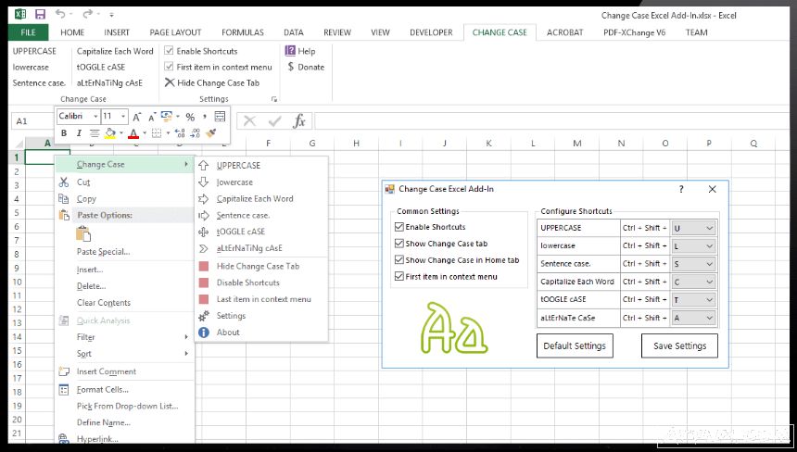Click Hide Change Case Tab in submenu
Screen dimensions: 797x452
(x=258, y=266)
